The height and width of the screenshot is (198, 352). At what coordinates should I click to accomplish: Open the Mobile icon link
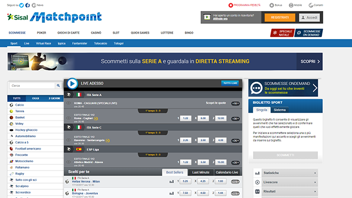click(291, 5)
